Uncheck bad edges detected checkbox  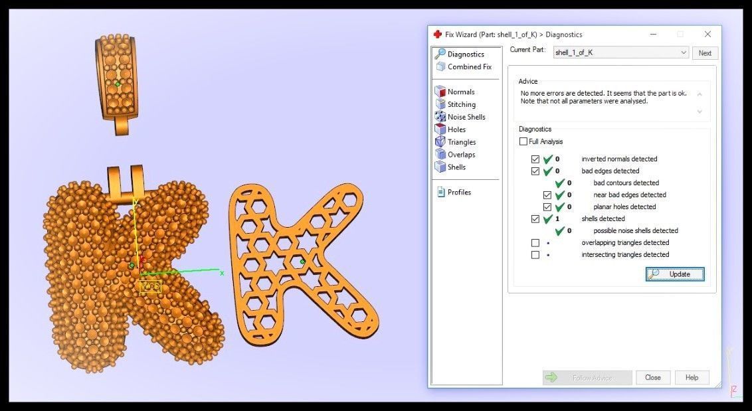pyautogui.click(x=535, y=171)
